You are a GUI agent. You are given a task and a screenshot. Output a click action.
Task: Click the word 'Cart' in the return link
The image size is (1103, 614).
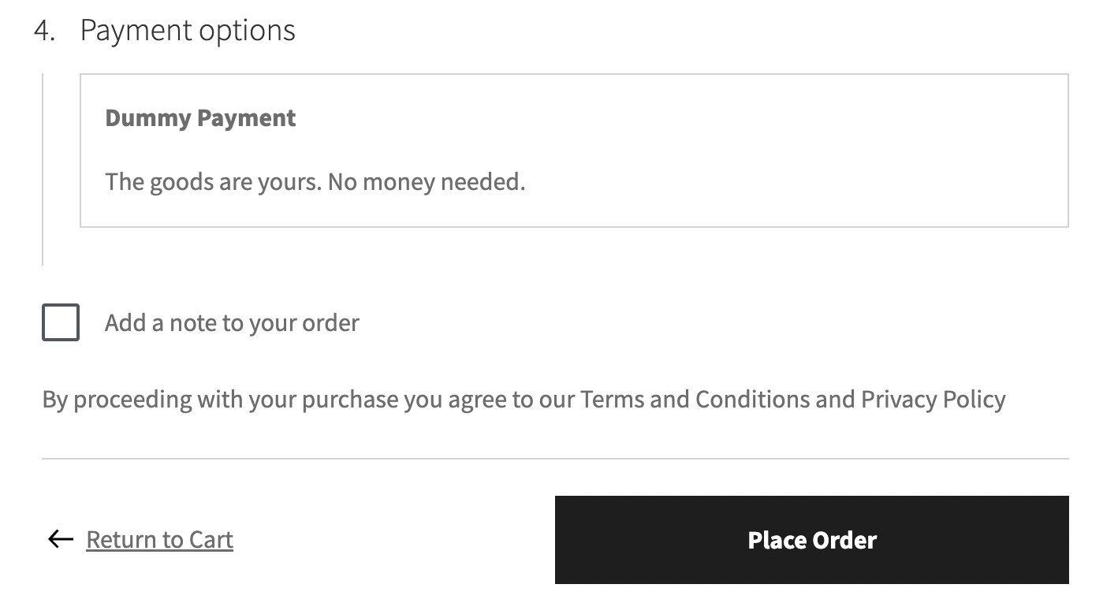click(x=211, y=540)
